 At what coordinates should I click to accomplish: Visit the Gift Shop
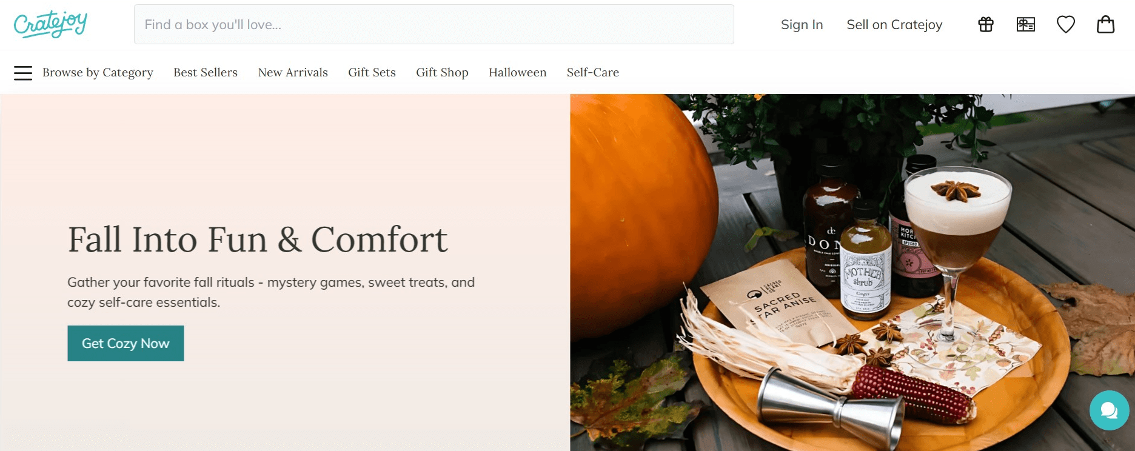(x=442, y=73)
